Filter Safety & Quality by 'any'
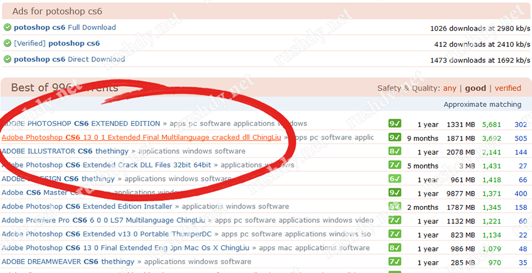The image size is (532, 273). [450, 88]
